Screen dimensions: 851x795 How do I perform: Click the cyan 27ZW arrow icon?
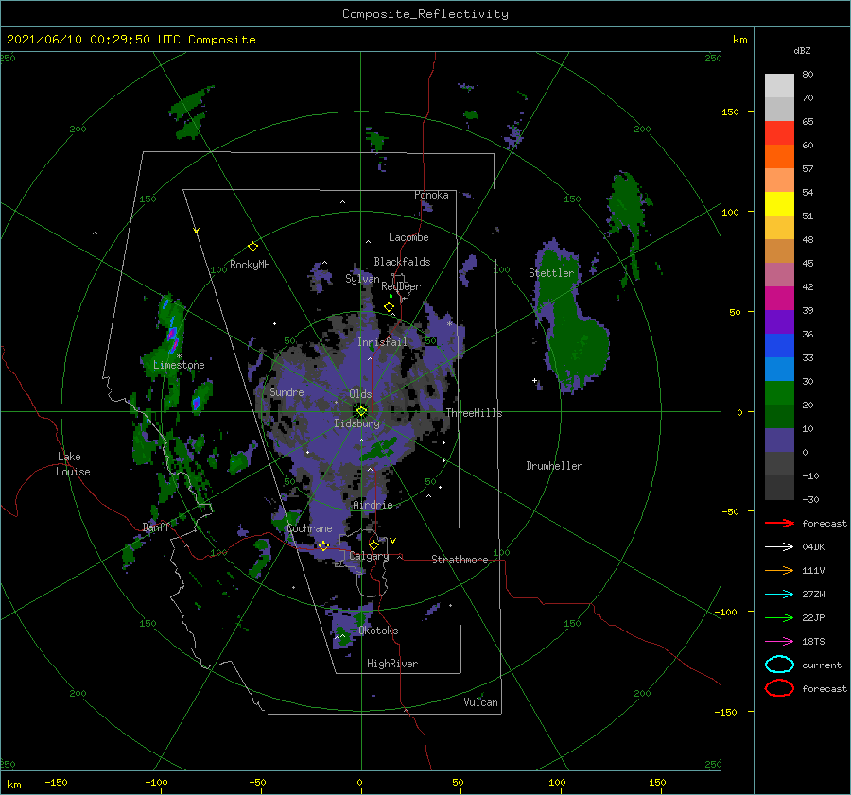[x=779, y=595]
